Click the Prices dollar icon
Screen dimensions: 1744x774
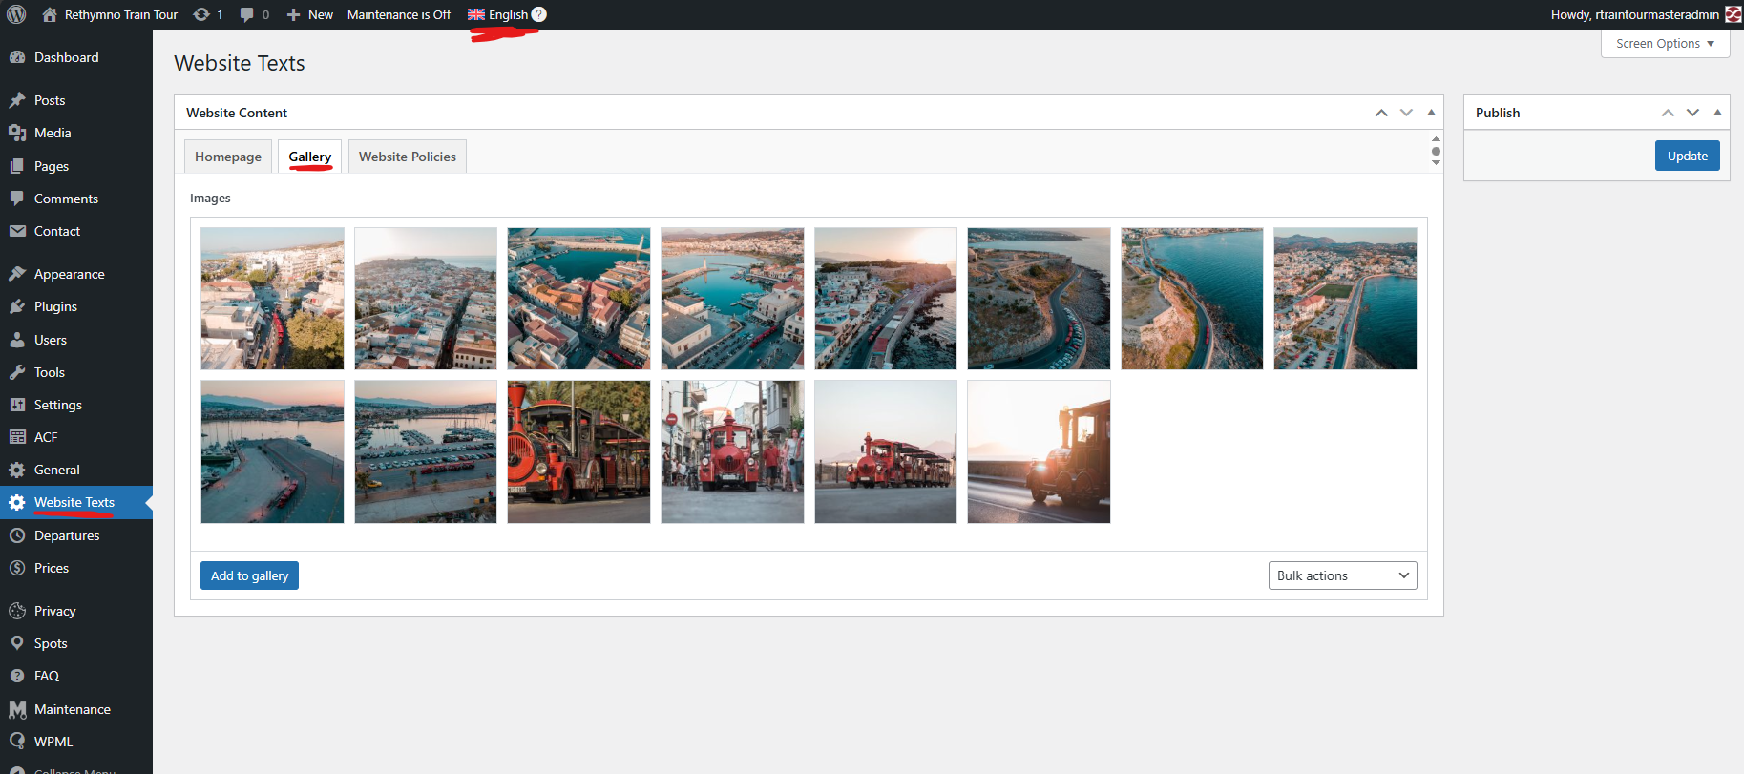click(17, 568)
